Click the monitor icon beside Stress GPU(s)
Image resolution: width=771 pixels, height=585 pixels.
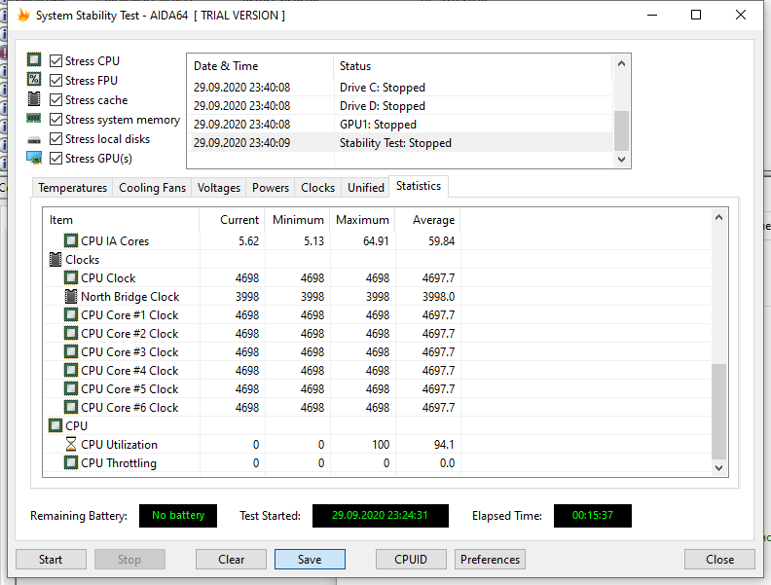(x=34, y=158)
